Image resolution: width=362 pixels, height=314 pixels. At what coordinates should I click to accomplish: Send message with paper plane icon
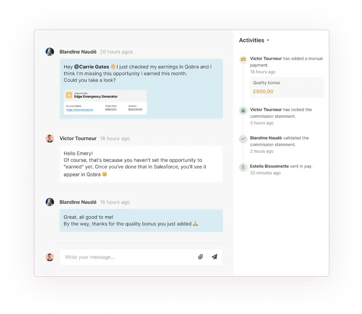pyautogui.click(x=215, y=257)
